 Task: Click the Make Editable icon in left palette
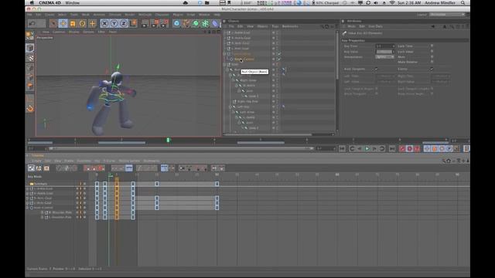(30, 36)
